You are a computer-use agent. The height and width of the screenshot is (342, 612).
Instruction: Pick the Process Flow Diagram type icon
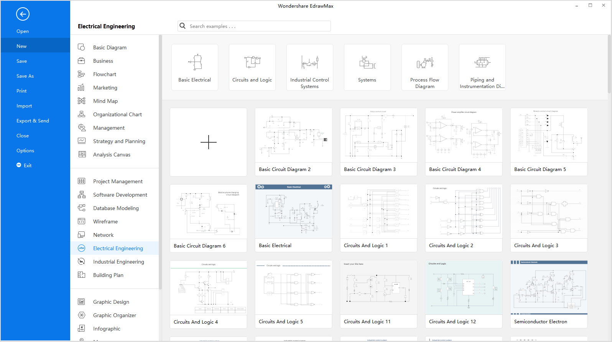click(x=424, y=62)
